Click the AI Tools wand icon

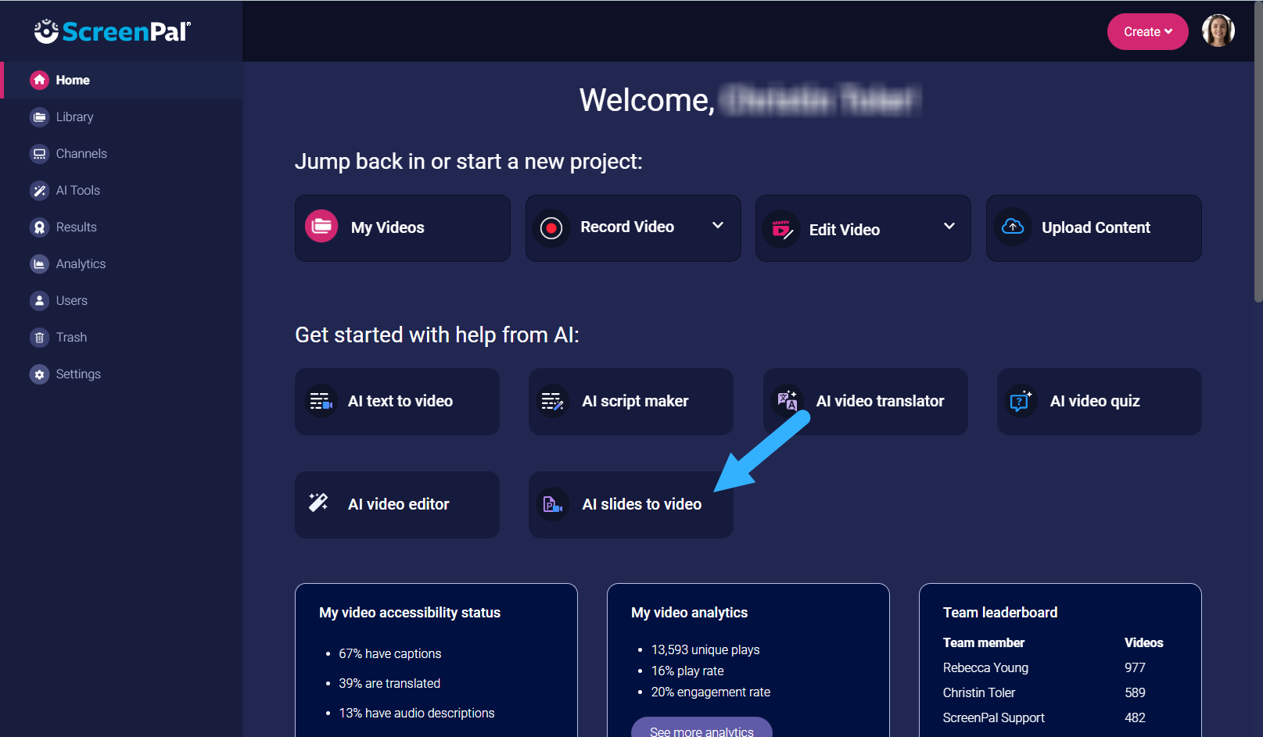(39, 191)
